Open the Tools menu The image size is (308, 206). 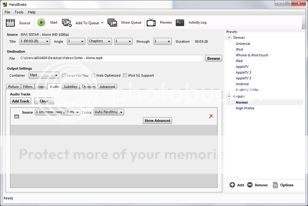coord(19,12)
